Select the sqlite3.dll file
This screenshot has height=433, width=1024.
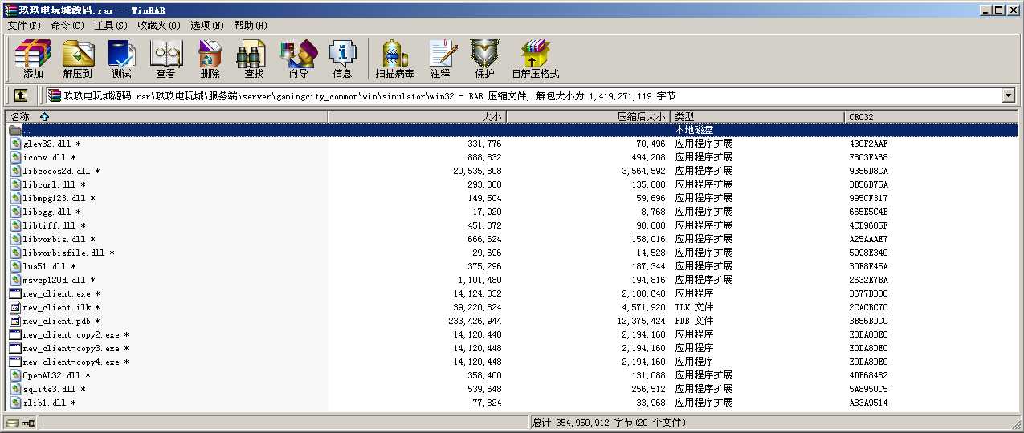point(54,389)
